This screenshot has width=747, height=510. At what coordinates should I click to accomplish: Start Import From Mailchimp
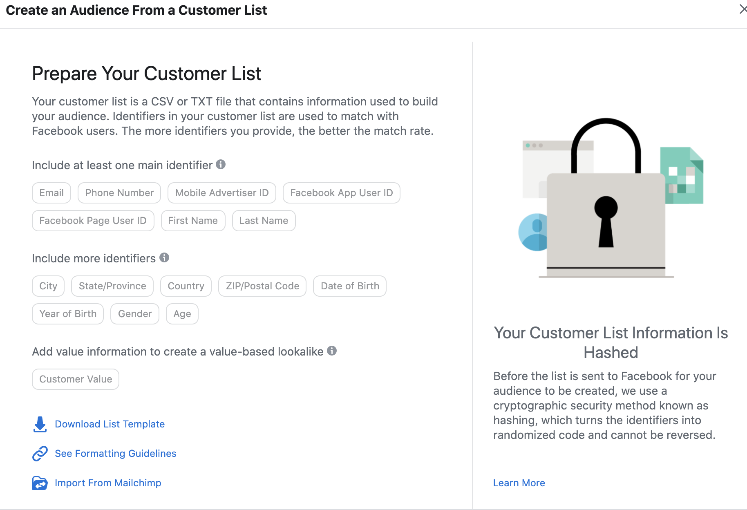pos(108,483)
